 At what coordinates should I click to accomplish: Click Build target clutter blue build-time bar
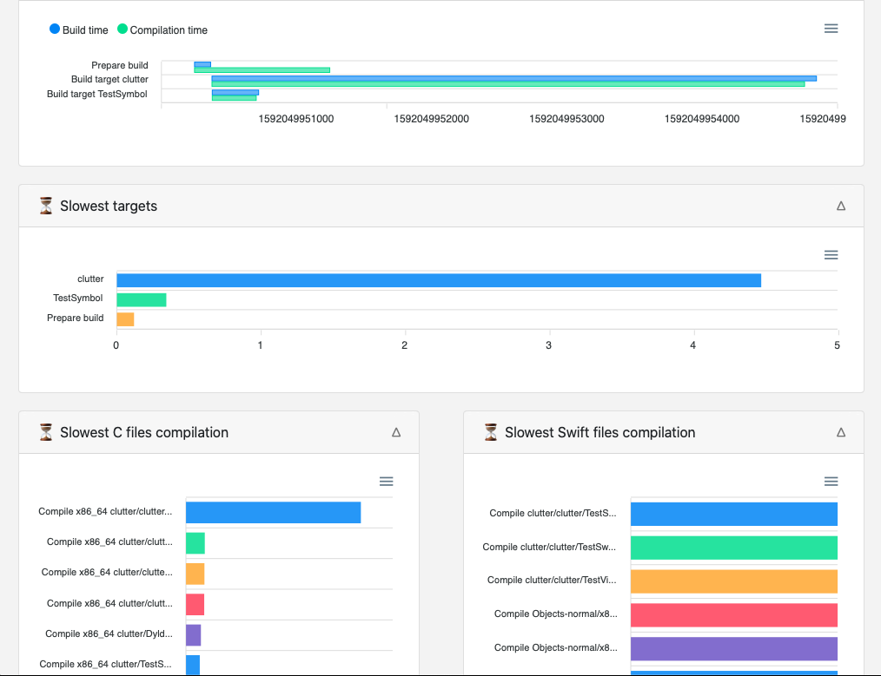click(514, 79)
